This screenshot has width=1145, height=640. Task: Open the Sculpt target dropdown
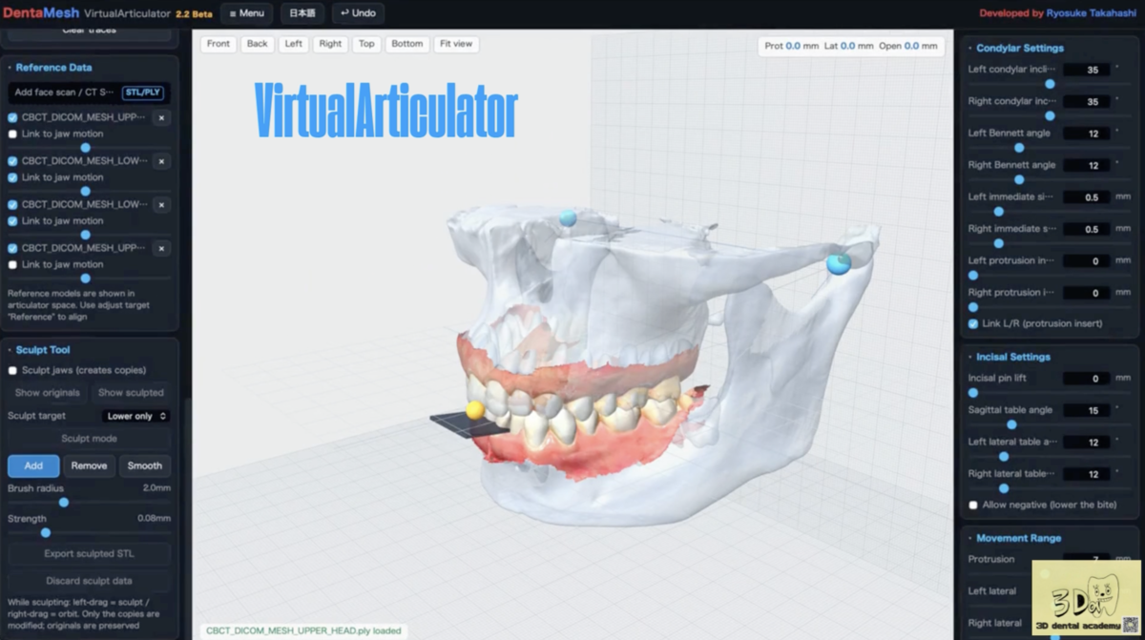135,416
